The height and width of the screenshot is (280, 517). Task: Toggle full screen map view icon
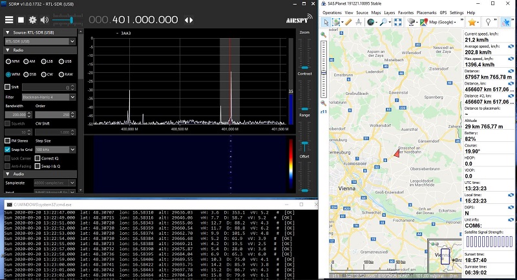pos(398,23)
